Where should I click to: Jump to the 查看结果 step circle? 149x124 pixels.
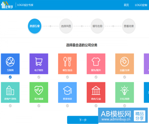tap(129, 26)
